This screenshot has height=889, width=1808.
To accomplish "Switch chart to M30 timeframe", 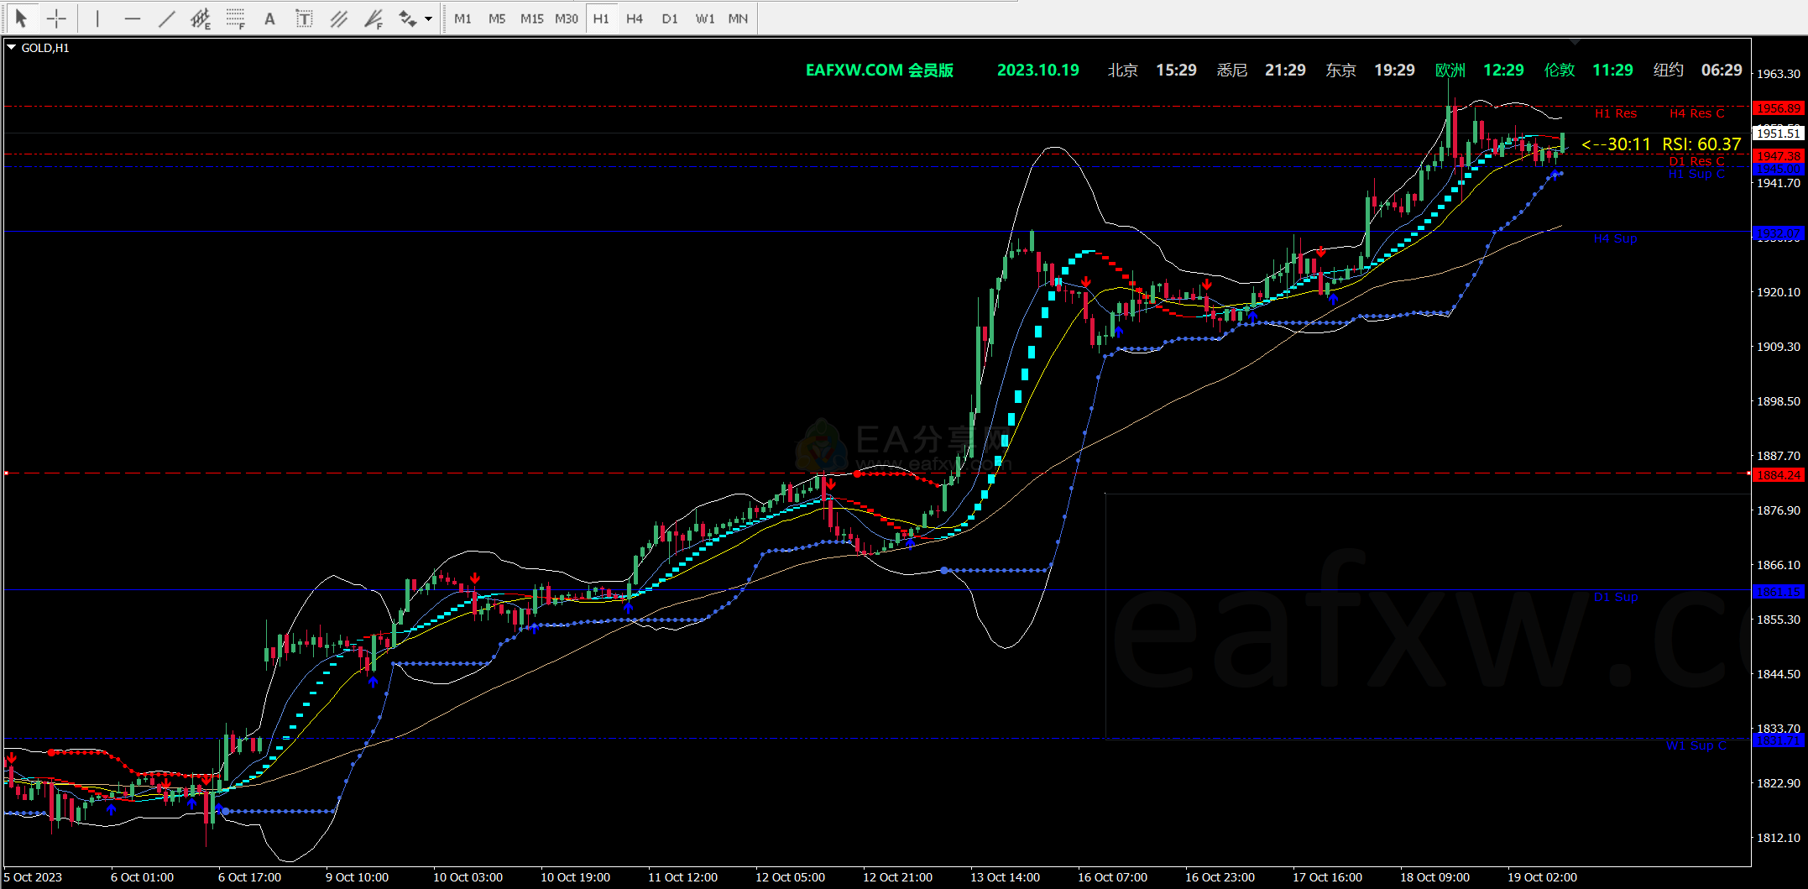I will [567, 18].
